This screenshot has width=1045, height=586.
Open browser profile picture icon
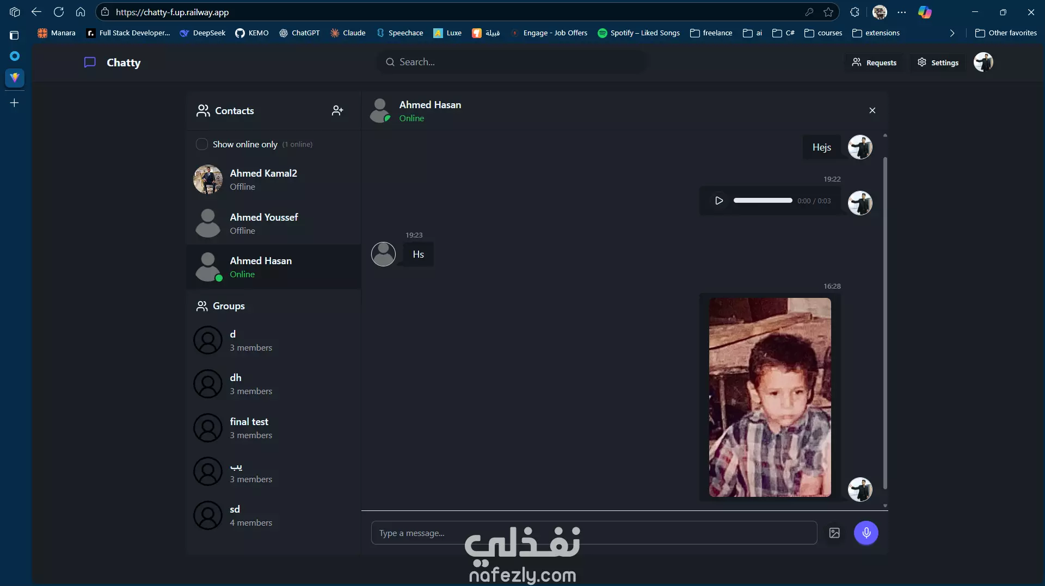[x=880, y=12]
